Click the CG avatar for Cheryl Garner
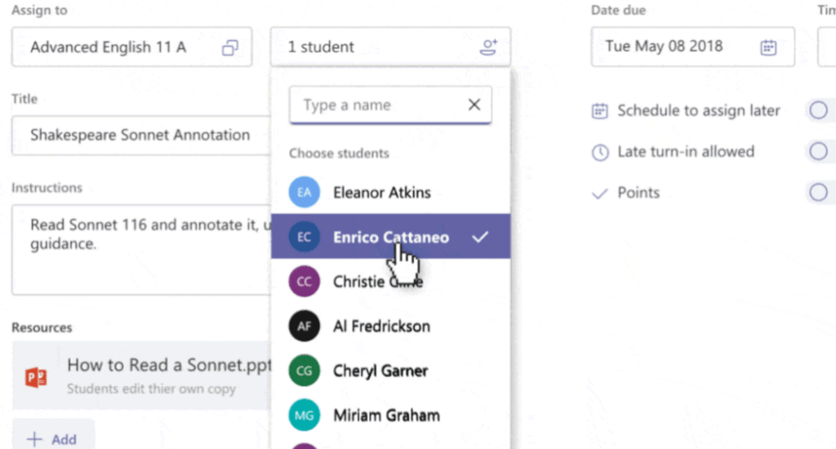The width and height of the screenshot is (836, 449). [x=304, y=371]
